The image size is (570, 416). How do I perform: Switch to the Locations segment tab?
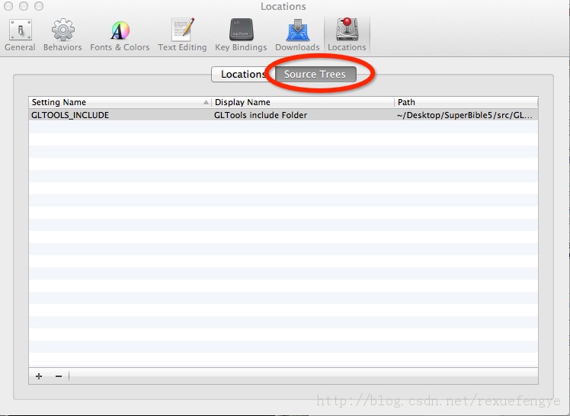pos(243,75)
